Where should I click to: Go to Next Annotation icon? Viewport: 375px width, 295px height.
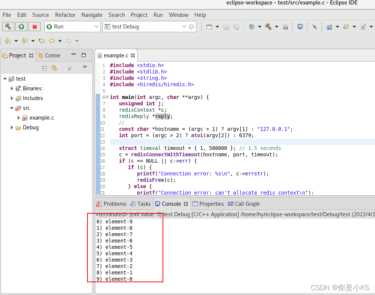point(8,41)
